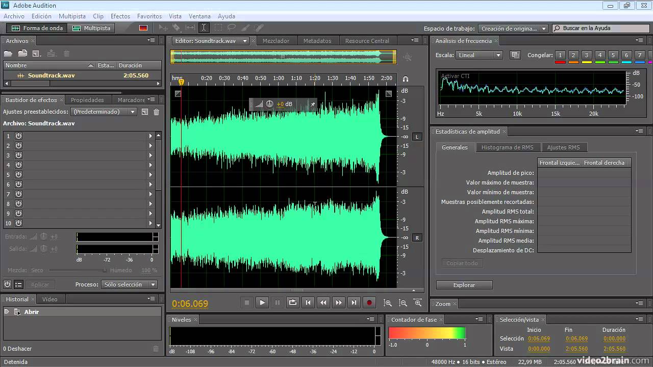
Task: Zoom out amplitude icon
Action: [403, 303]
